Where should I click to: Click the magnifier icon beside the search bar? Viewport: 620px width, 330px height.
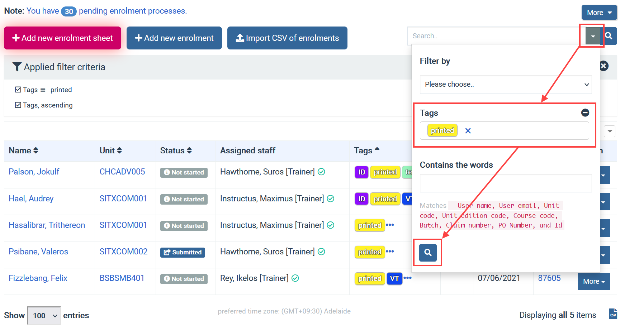tap(609, 36)
